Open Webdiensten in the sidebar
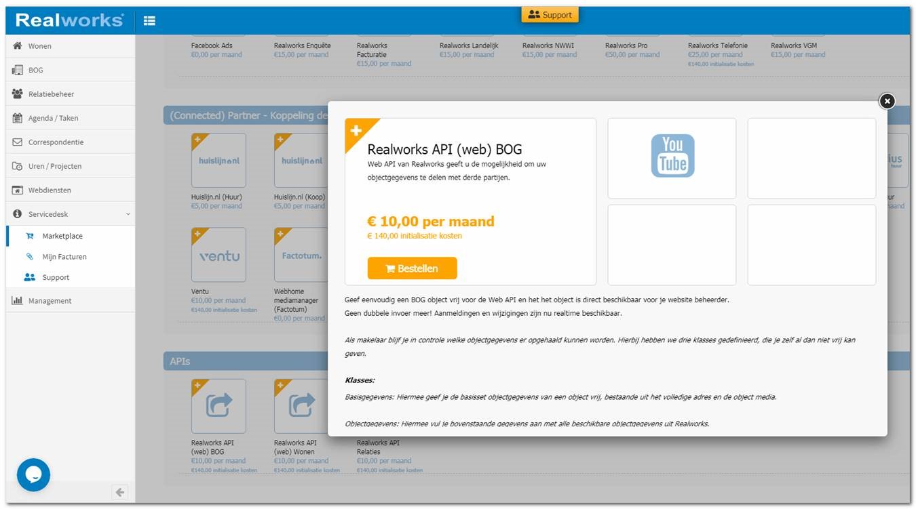This screenshot has width=916, height=509. pyautogui.click(x=70, y=190)
